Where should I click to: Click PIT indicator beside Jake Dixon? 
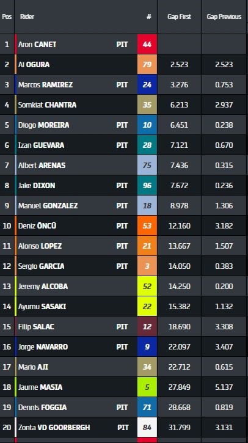[x=122, y=186]
